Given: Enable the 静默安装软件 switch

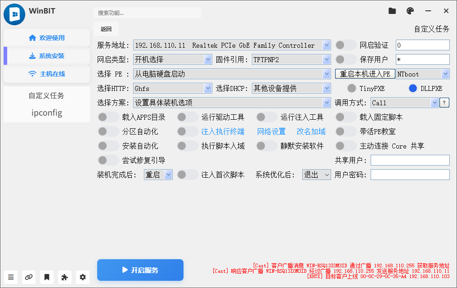Looking at the screenshot, I should (x=266, y=146).
